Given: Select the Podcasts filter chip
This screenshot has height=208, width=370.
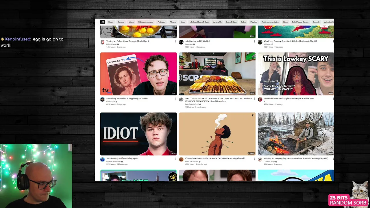Looking at the screenshot, I should pyautogui.click(x=161, y=22).
